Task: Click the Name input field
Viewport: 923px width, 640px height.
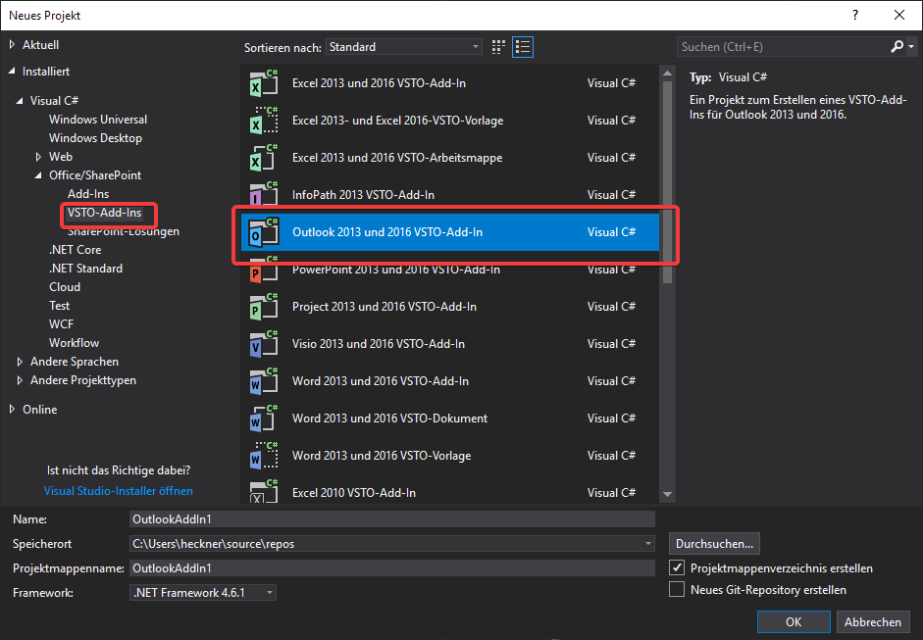Action: tap(392, 518)
